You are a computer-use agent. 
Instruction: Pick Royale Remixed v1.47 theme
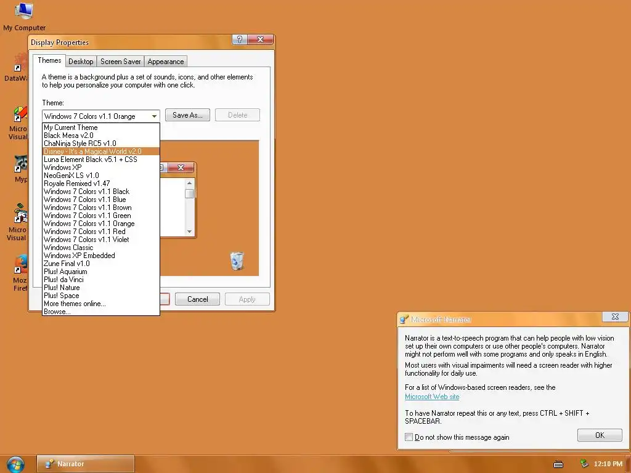click(101, 184)
